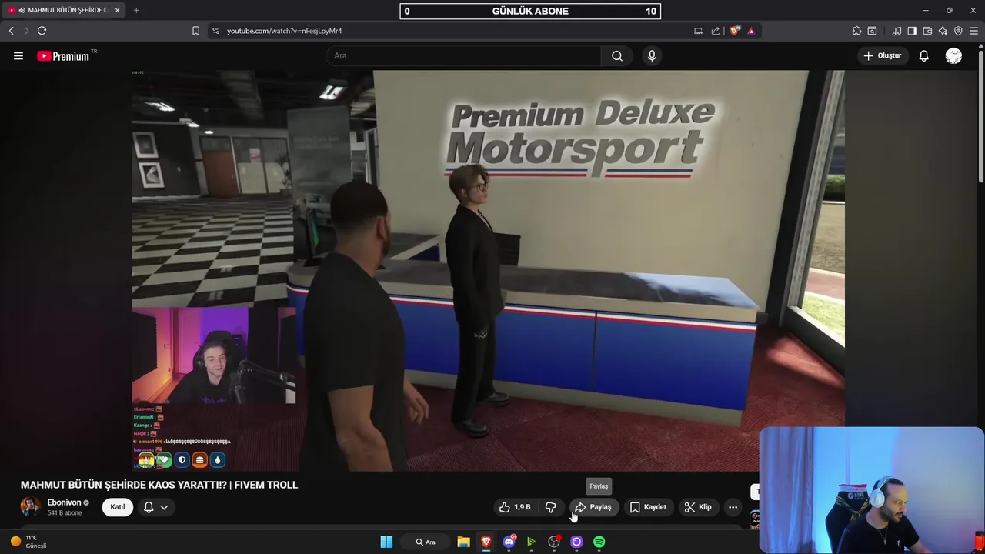Like the video with thumbs up
Screen dimensions: 985x554
click(515, 507)
